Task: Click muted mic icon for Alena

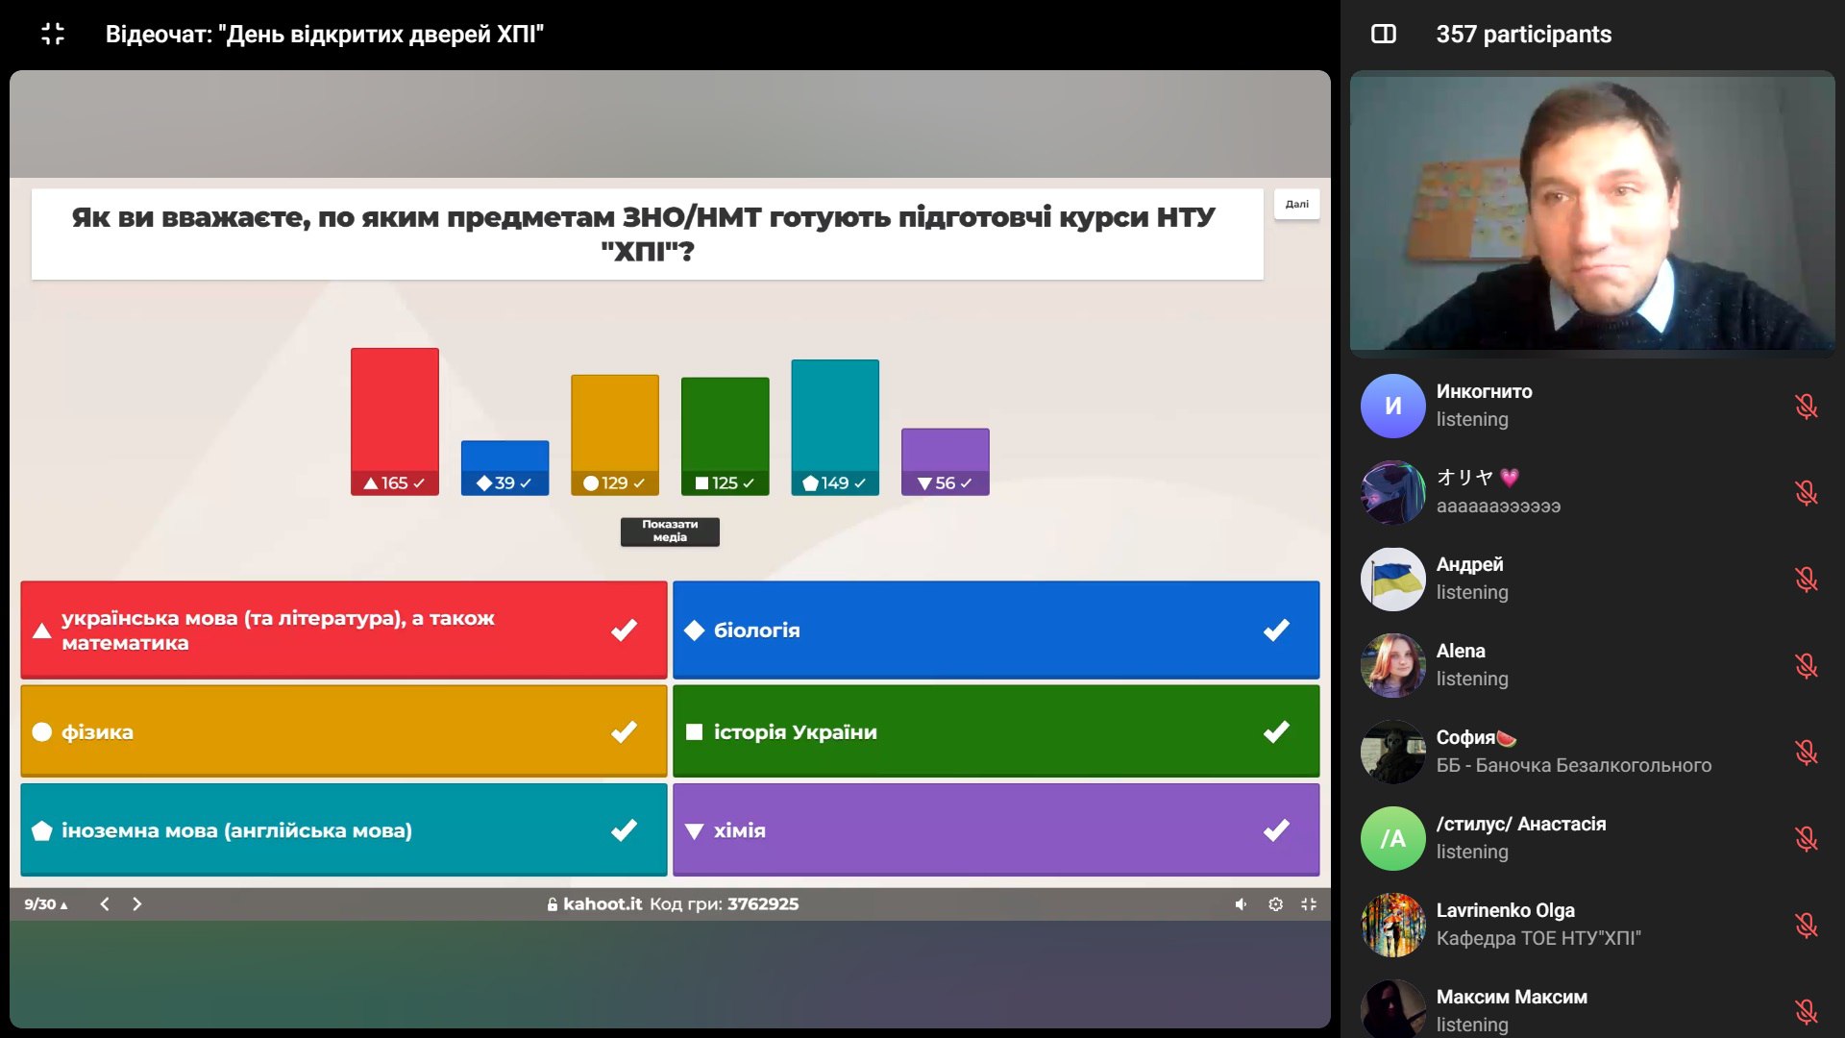Action: tap(1807, 665)
